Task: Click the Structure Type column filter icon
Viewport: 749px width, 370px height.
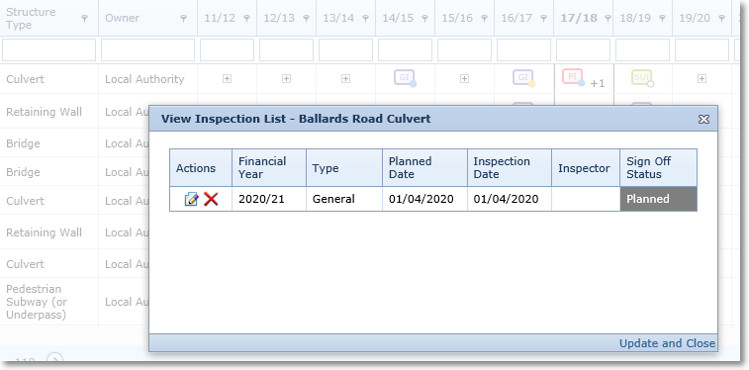Action: click(x=84, y=19)
